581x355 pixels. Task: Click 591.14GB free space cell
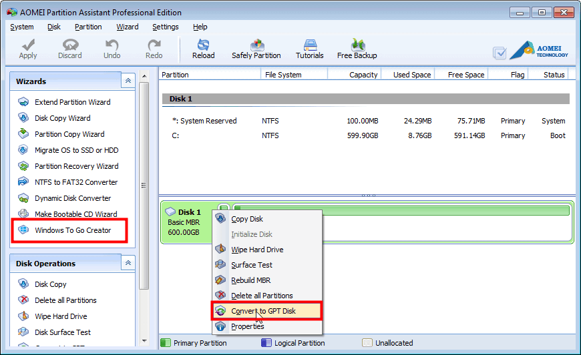coord(469,135)
